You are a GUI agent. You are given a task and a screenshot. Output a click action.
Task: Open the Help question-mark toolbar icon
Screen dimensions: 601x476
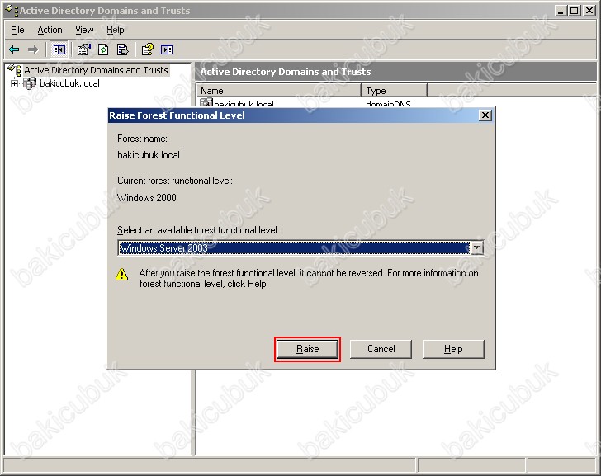(x=148, y=49)
